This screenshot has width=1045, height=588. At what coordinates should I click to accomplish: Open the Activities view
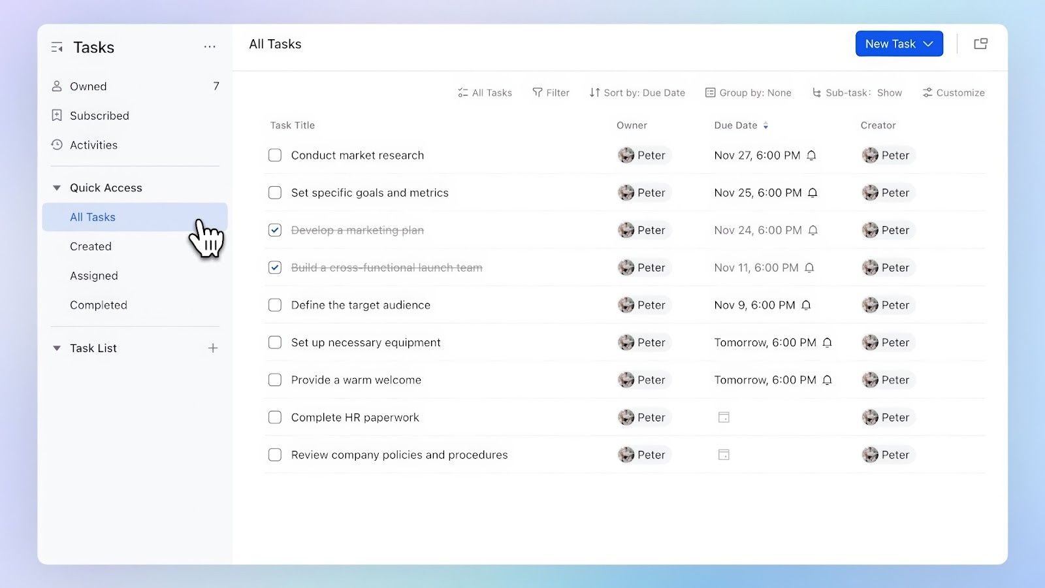point(93,145)
